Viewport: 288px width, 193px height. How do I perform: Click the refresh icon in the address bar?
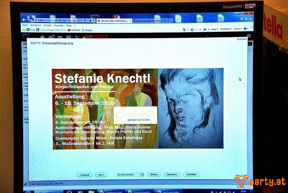(x=93, y=21)
